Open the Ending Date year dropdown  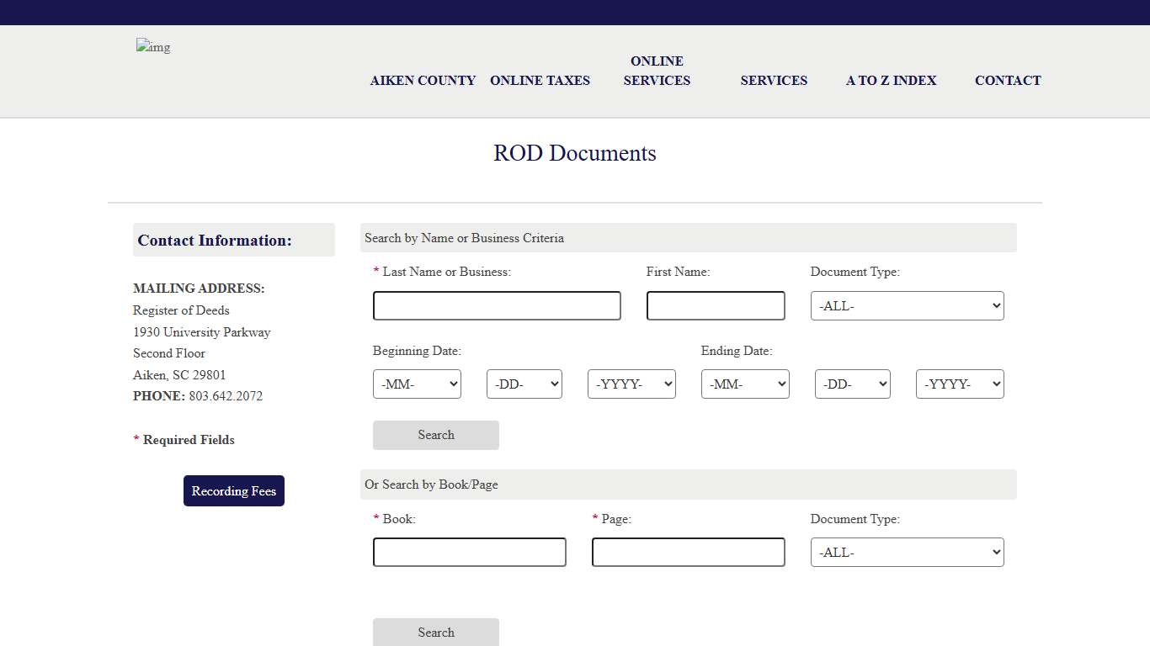960,384
